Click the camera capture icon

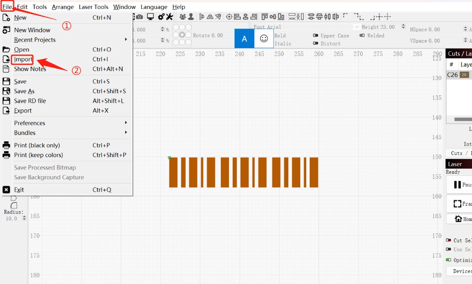[x=139, y=16]
